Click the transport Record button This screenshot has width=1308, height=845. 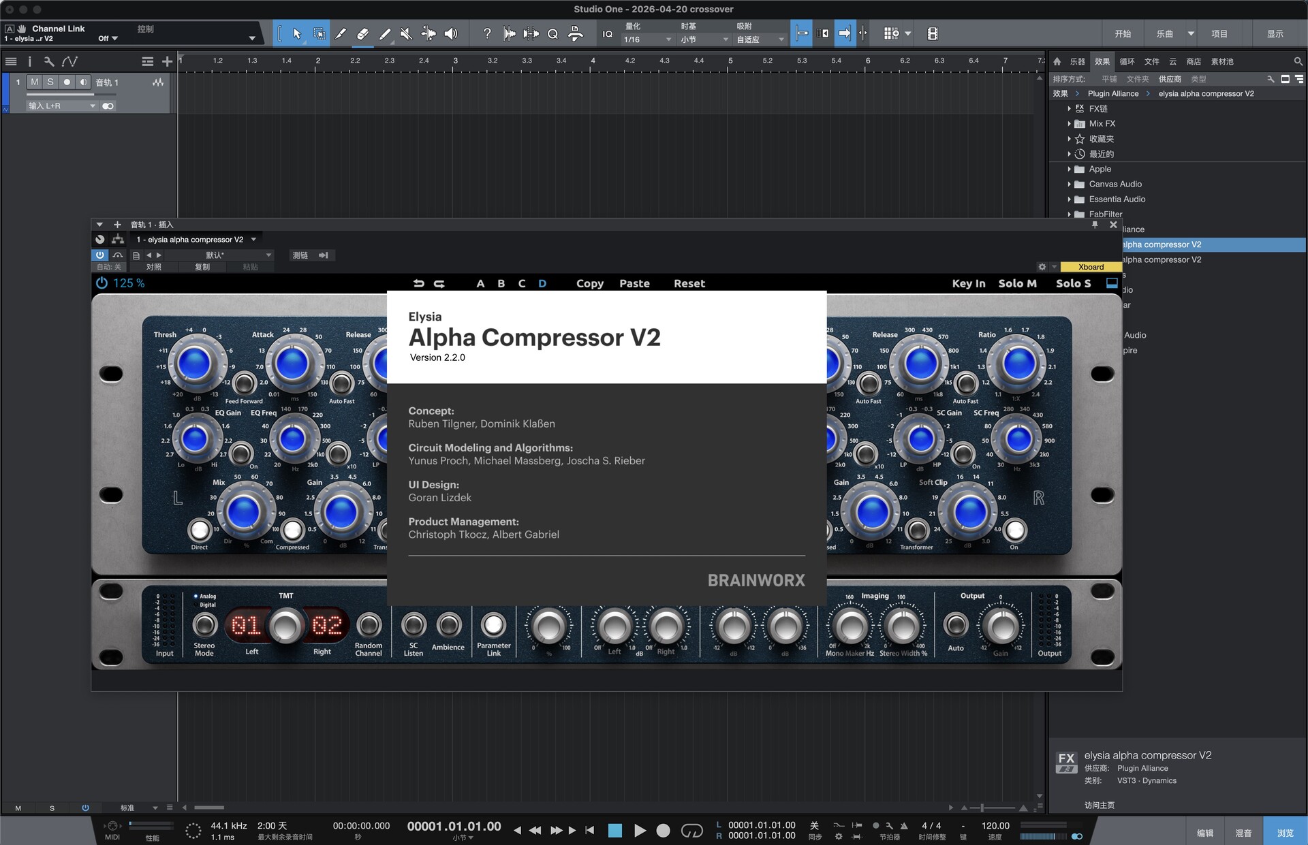pos(663,830)
